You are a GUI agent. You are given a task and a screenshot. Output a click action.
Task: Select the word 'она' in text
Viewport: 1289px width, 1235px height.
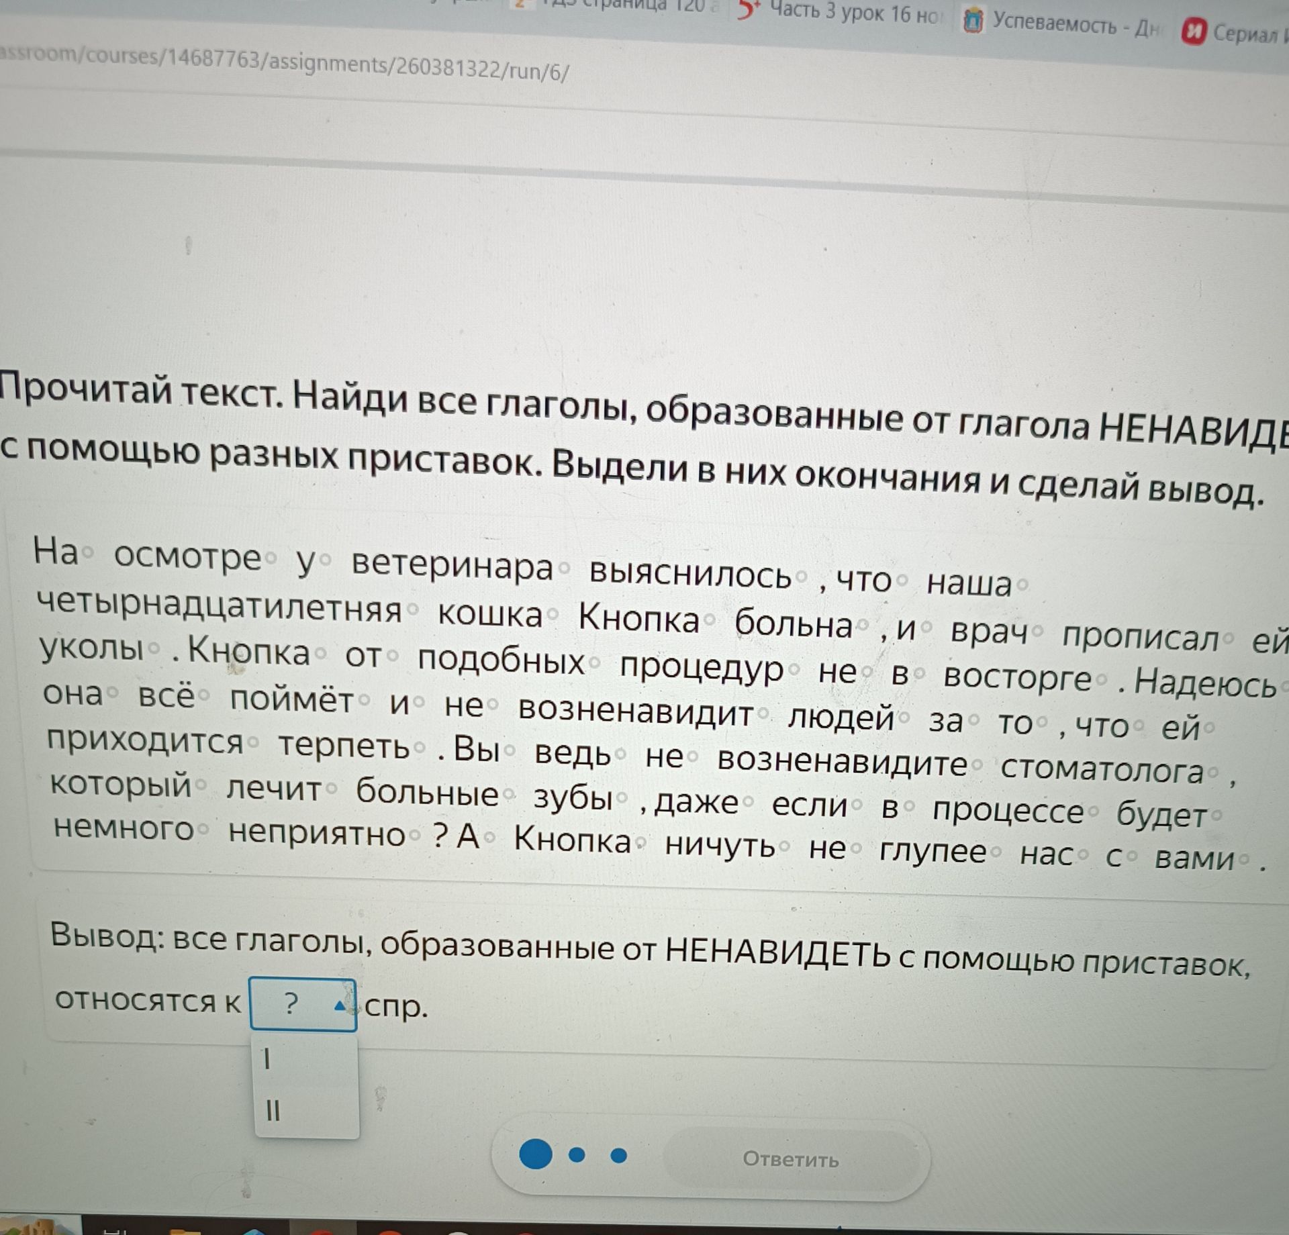coord(73,693)
